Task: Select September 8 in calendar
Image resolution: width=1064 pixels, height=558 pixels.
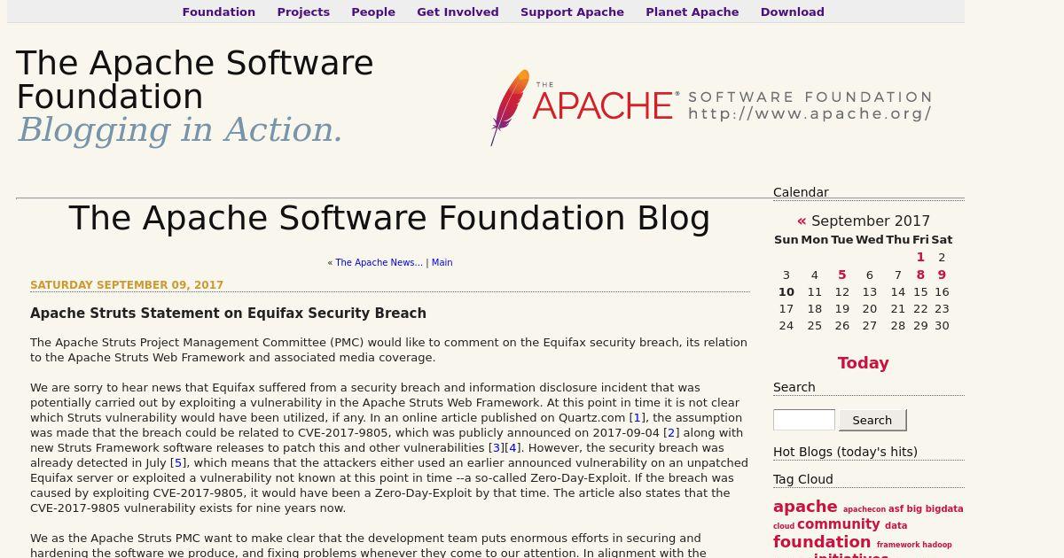Action: pyautogui.click(x=920, y=275)
